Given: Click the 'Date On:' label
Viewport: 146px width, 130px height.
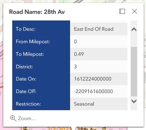Looking at the screenshot, I should (26, 79).
